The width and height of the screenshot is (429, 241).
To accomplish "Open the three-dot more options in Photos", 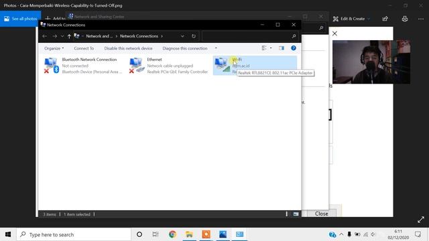I will click(421, 19).
